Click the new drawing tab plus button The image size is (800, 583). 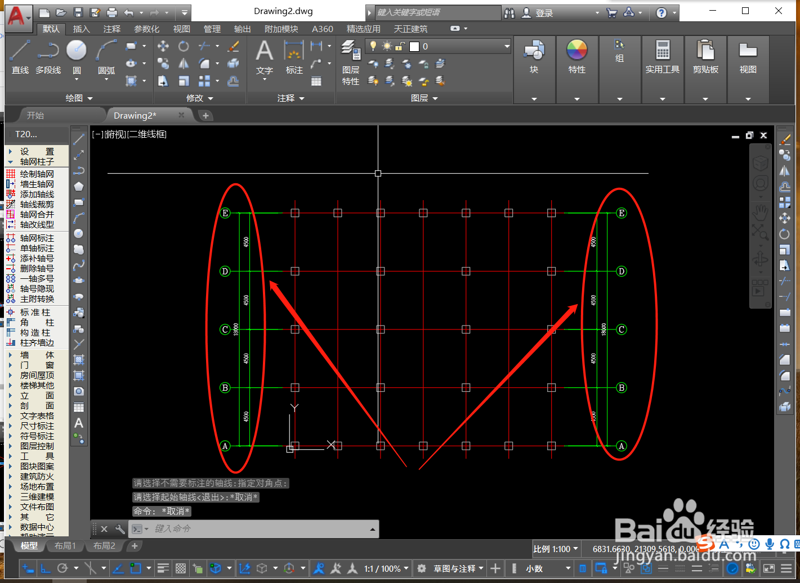point(205,115)
